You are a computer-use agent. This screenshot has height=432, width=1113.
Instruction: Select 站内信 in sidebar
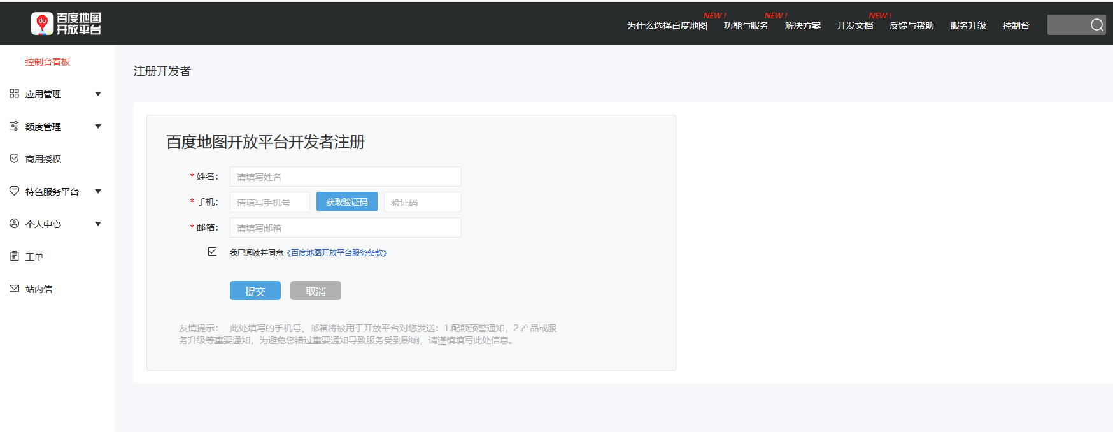point(39,289)
